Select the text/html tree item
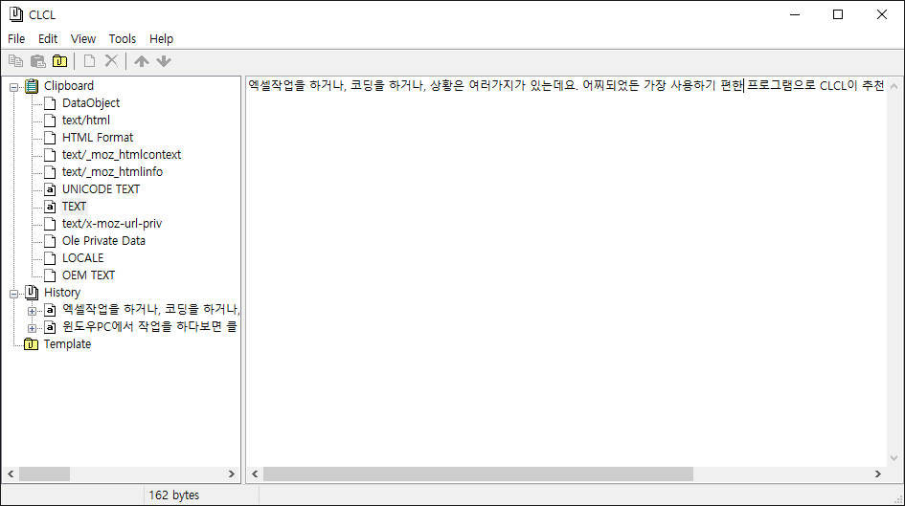The height and width of the screenshot is (506, 905). (x=86, y=121)
